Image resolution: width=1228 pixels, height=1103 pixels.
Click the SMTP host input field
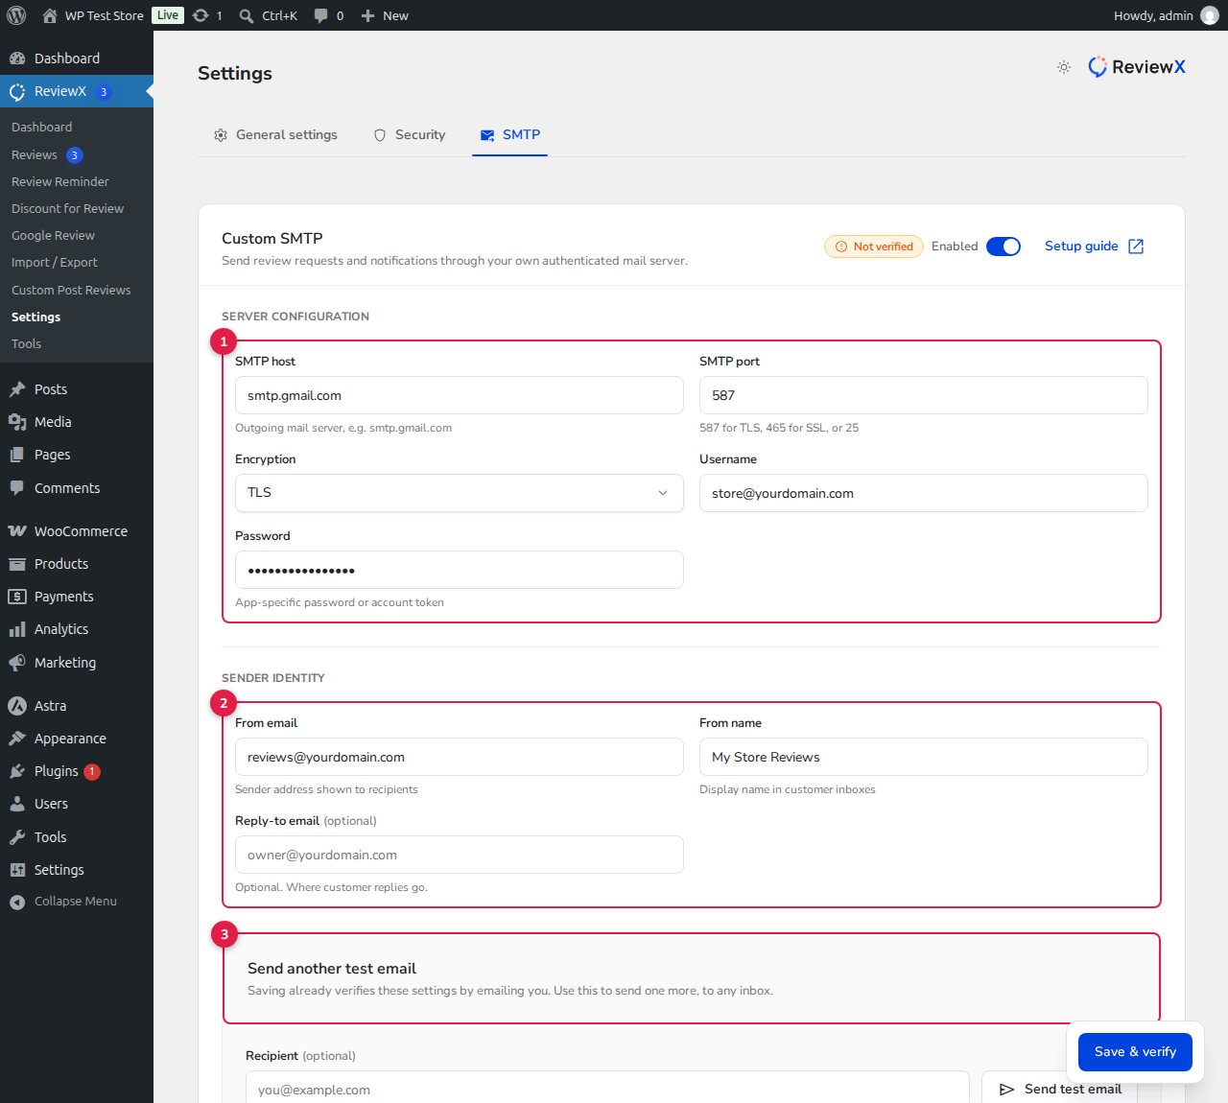[460, 395]
